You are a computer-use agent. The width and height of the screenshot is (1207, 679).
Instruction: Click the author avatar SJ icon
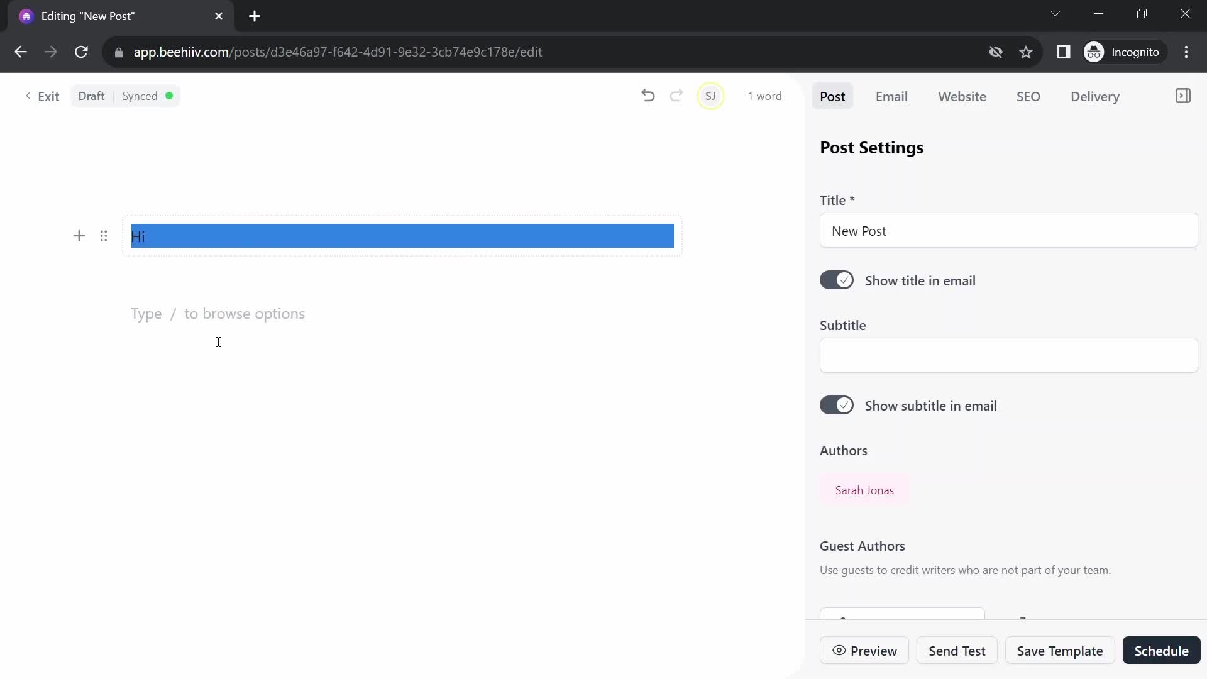click(x=711, y=96)
